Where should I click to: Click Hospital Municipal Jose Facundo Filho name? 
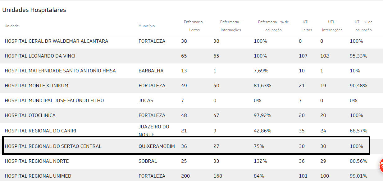tap(54, 101)
